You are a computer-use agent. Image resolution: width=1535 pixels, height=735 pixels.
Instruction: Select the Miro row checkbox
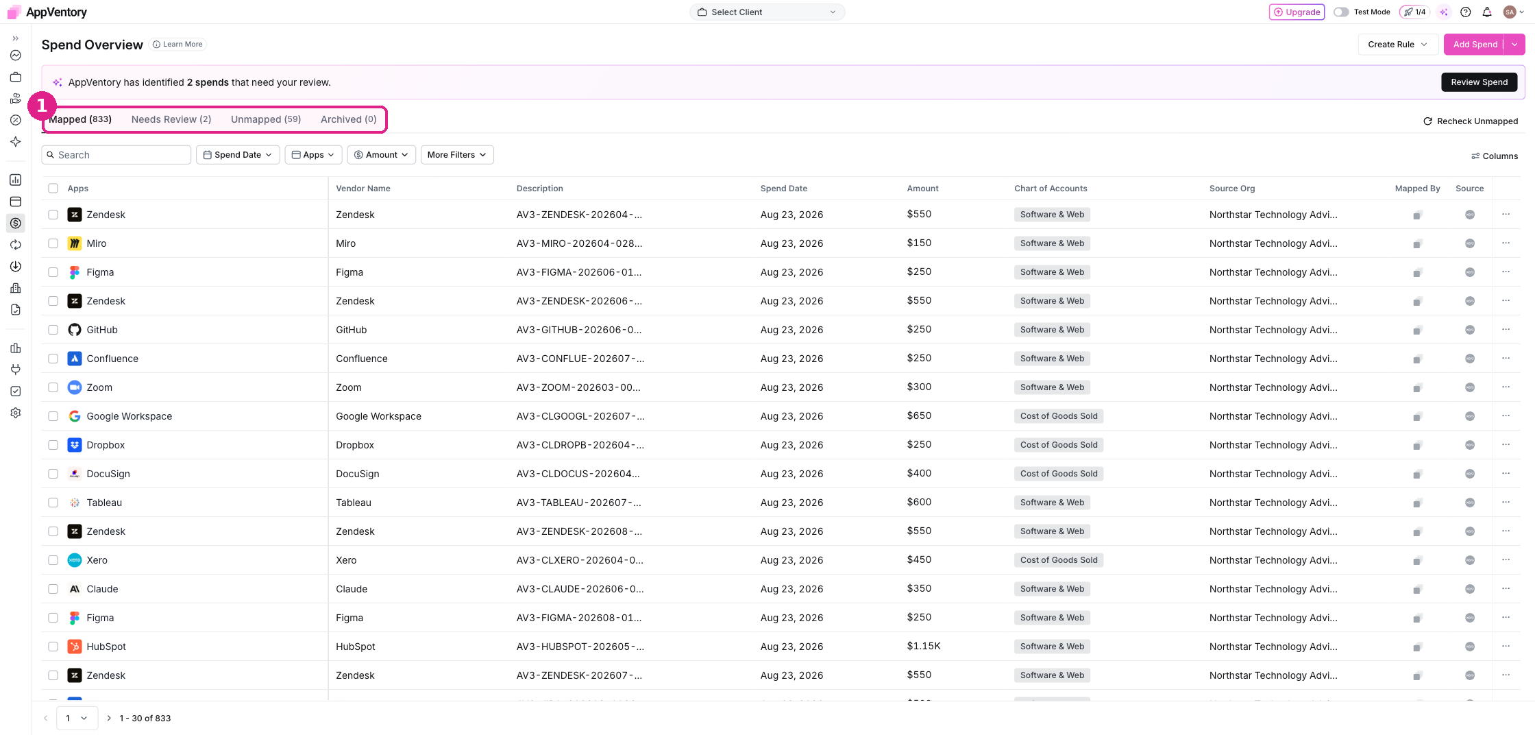pos(53,243)
